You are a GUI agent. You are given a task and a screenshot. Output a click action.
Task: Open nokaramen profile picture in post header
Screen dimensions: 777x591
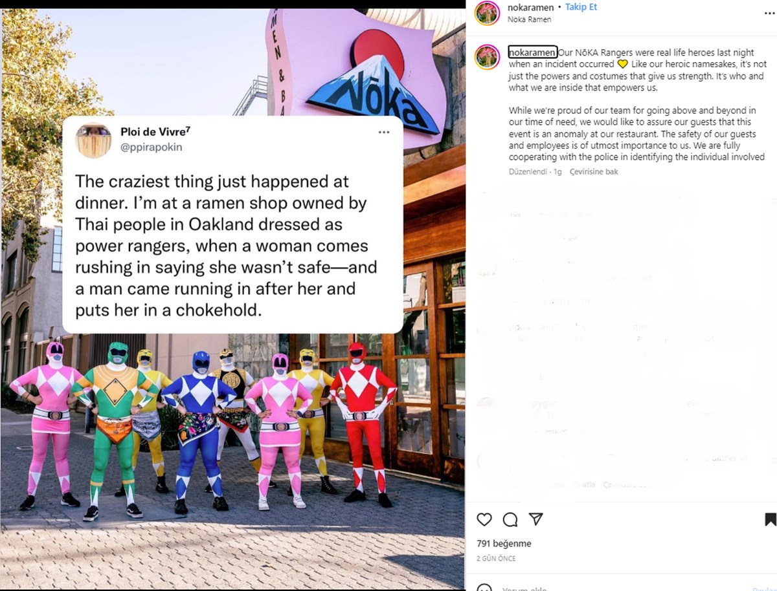[x=487, y=13]
